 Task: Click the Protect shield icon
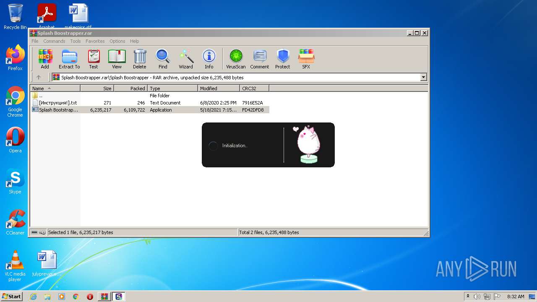pyautogui.click(x=283, y=59)
